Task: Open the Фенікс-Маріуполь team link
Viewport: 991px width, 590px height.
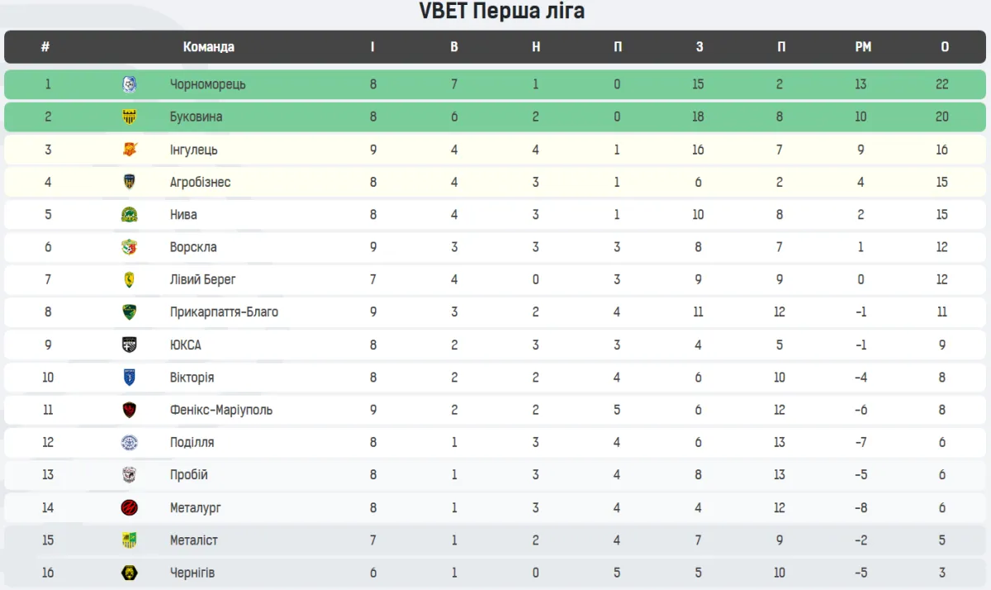Action: tap(220, 410)
